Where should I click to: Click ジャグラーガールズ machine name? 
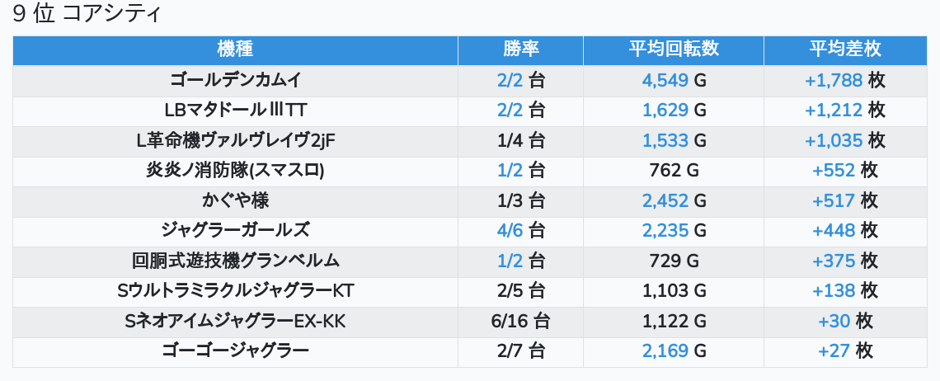tap(235, 231)
